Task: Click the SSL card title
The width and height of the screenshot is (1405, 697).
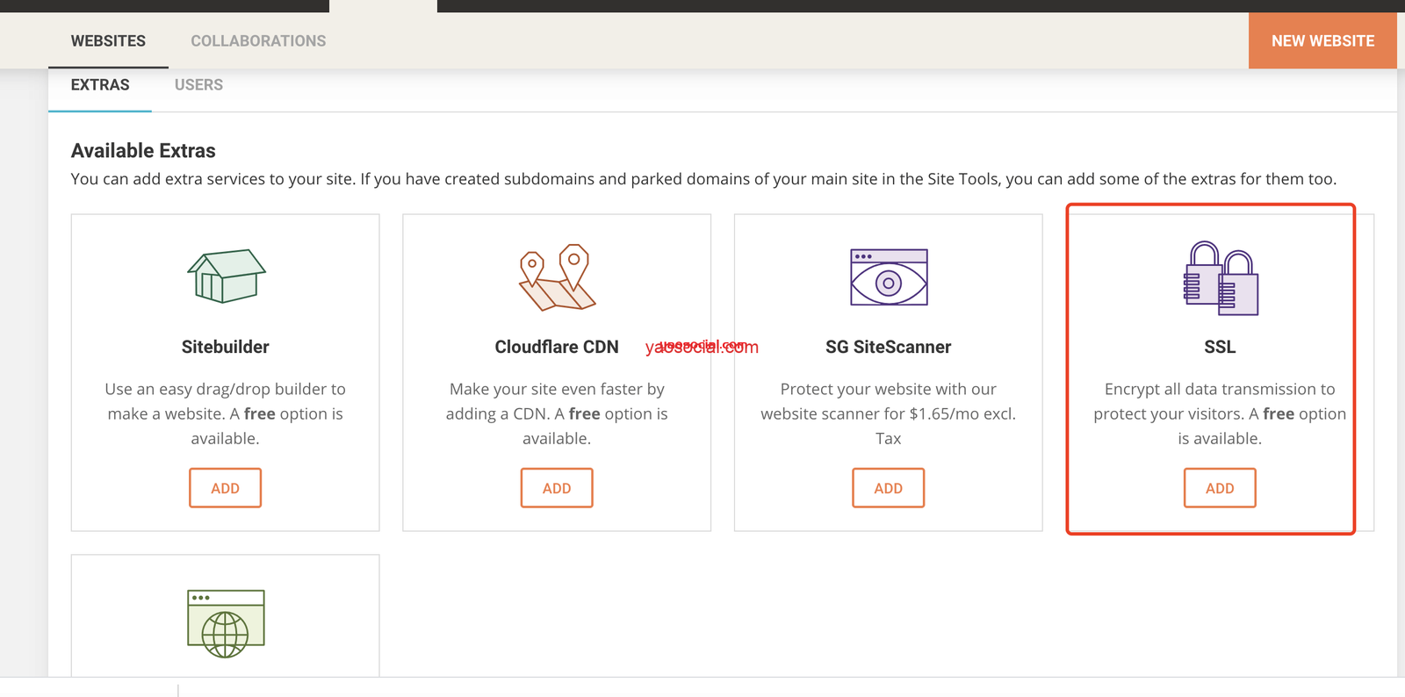Action: click(1220, 347)
